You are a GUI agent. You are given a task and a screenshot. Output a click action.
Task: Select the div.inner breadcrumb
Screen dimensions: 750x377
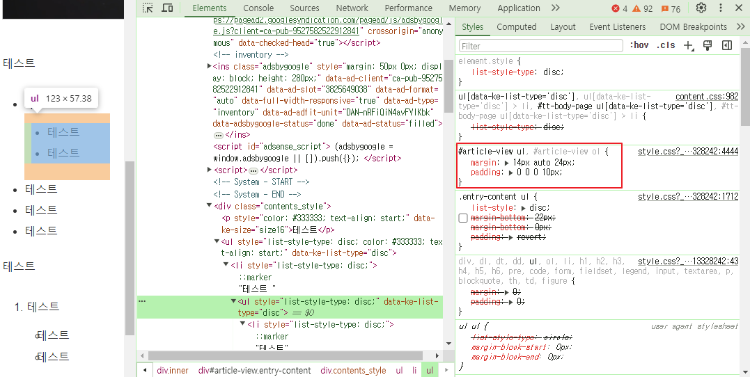173,370
